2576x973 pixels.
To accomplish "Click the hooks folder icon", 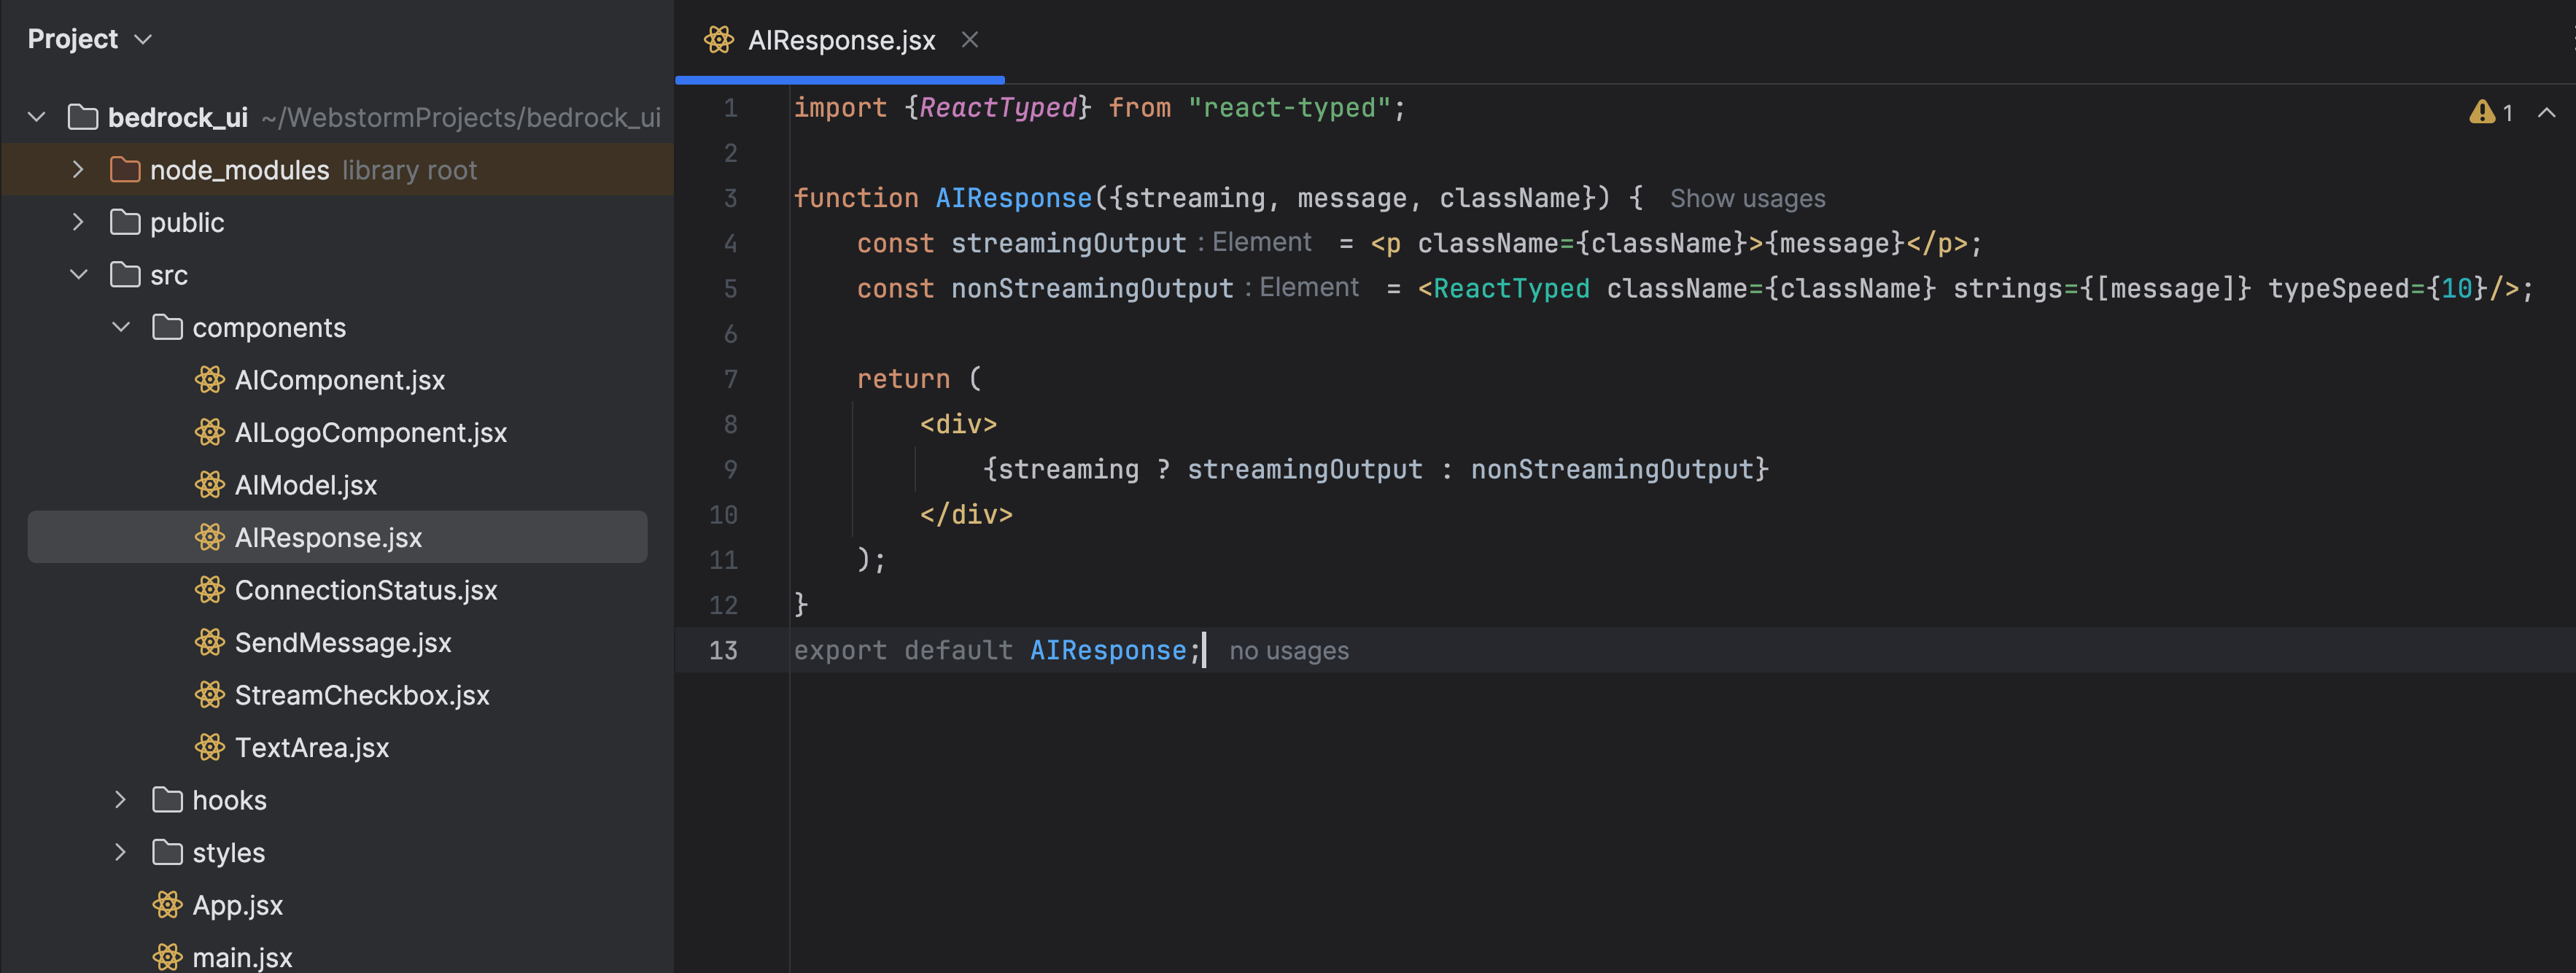I will click(x=167, y=800).
